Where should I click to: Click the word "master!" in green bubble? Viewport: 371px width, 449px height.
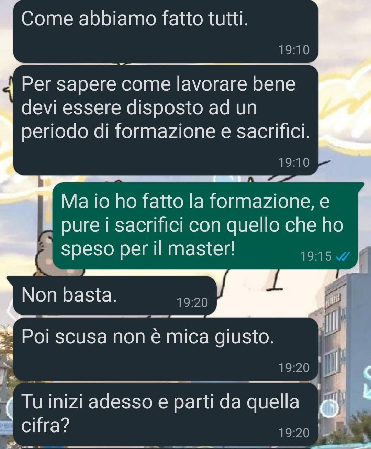point(201,249)
